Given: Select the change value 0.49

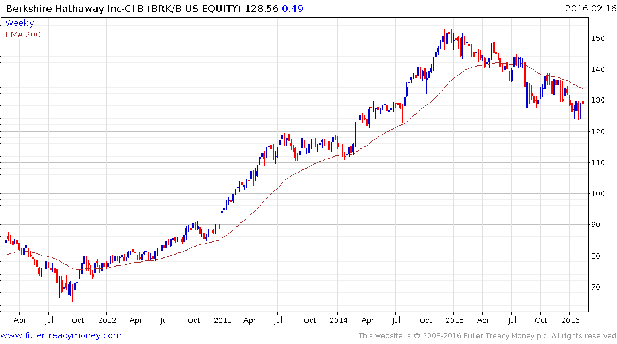Looking at the screenshot, I should coord(293,9).
